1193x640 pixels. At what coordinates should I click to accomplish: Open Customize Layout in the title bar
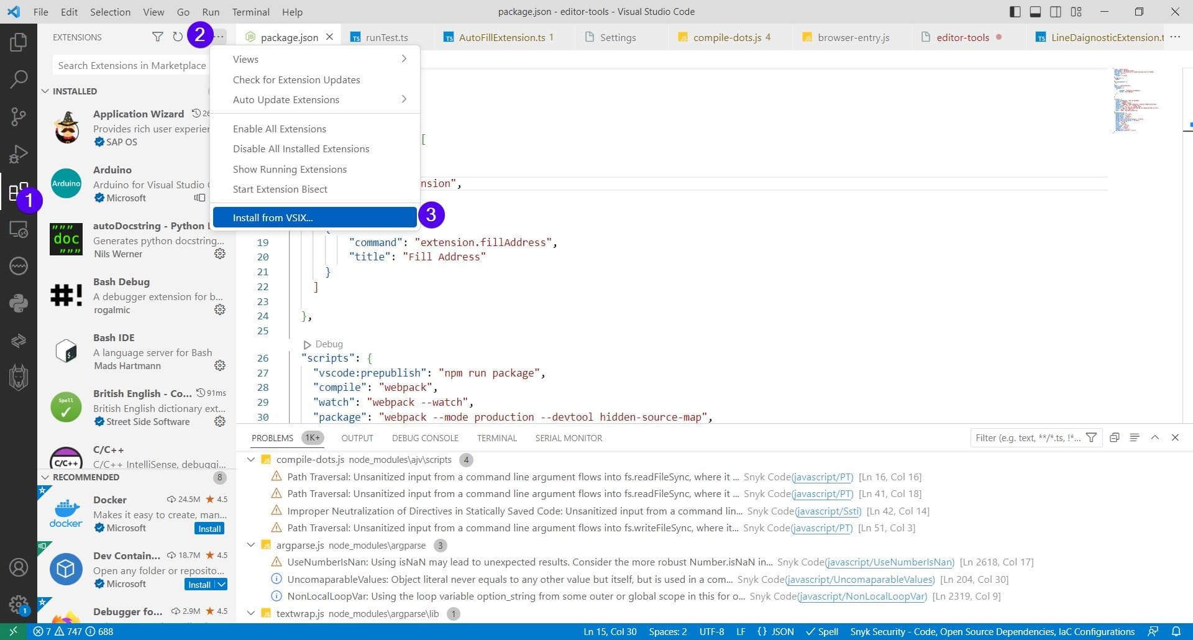point(1076,12)
